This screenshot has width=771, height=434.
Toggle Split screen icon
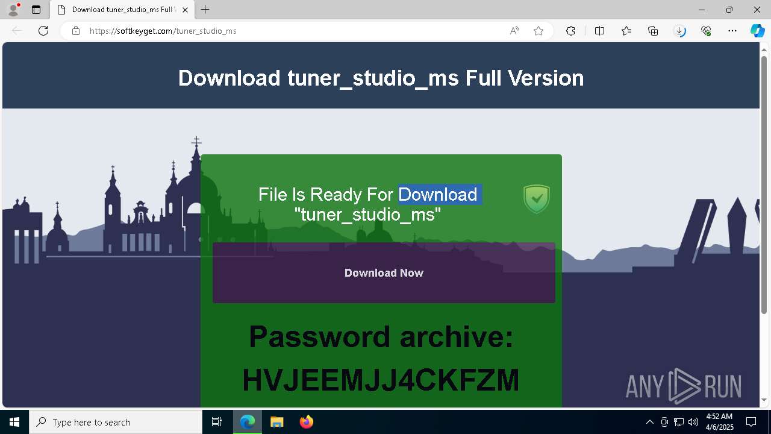(600, 31)
